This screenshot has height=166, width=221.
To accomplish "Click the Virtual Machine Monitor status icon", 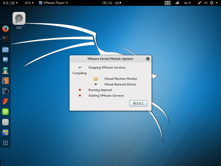I will [96, 79].
